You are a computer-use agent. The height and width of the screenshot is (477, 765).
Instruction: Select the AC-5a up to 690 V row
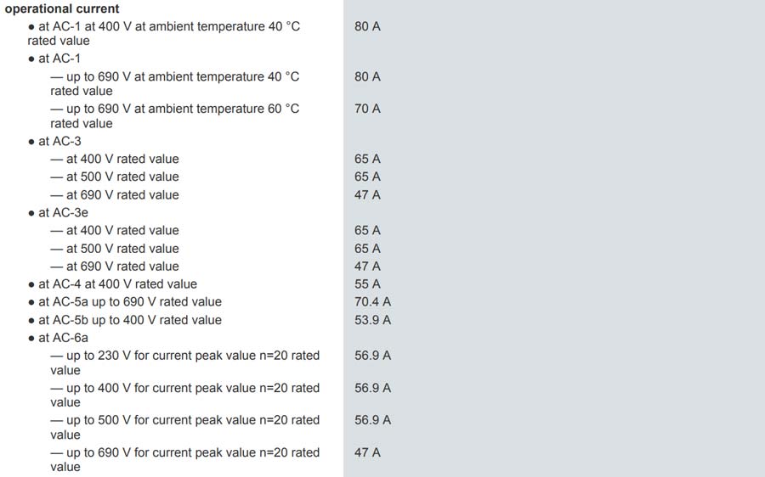[x=125, y=302]
